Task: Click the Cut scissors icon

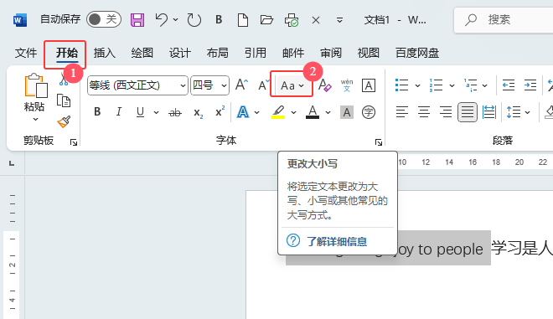Action: [x=64, y=79]
